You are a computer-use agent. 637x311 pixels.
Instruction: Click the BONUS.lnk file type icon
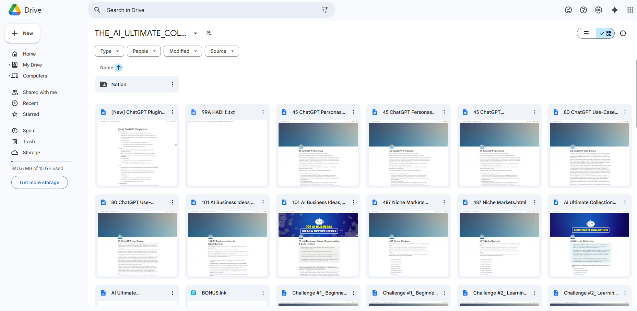(193, 293)
